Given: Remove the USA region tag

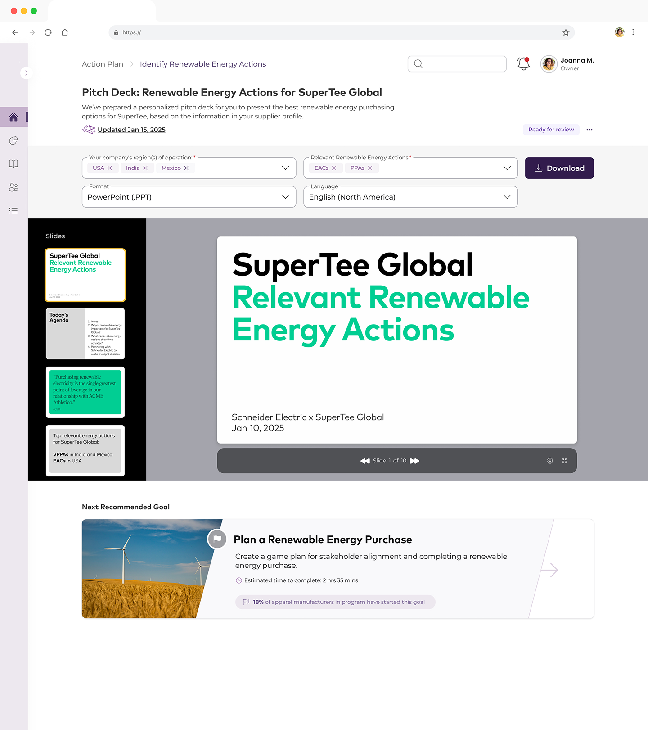Looking at the screenshot, I should click(x=110, y=168).
